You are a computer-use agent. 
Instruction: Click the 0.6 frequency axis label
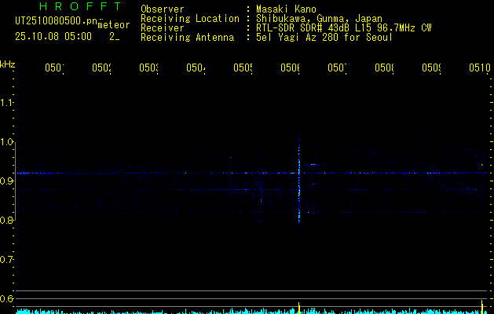(6, 299)
